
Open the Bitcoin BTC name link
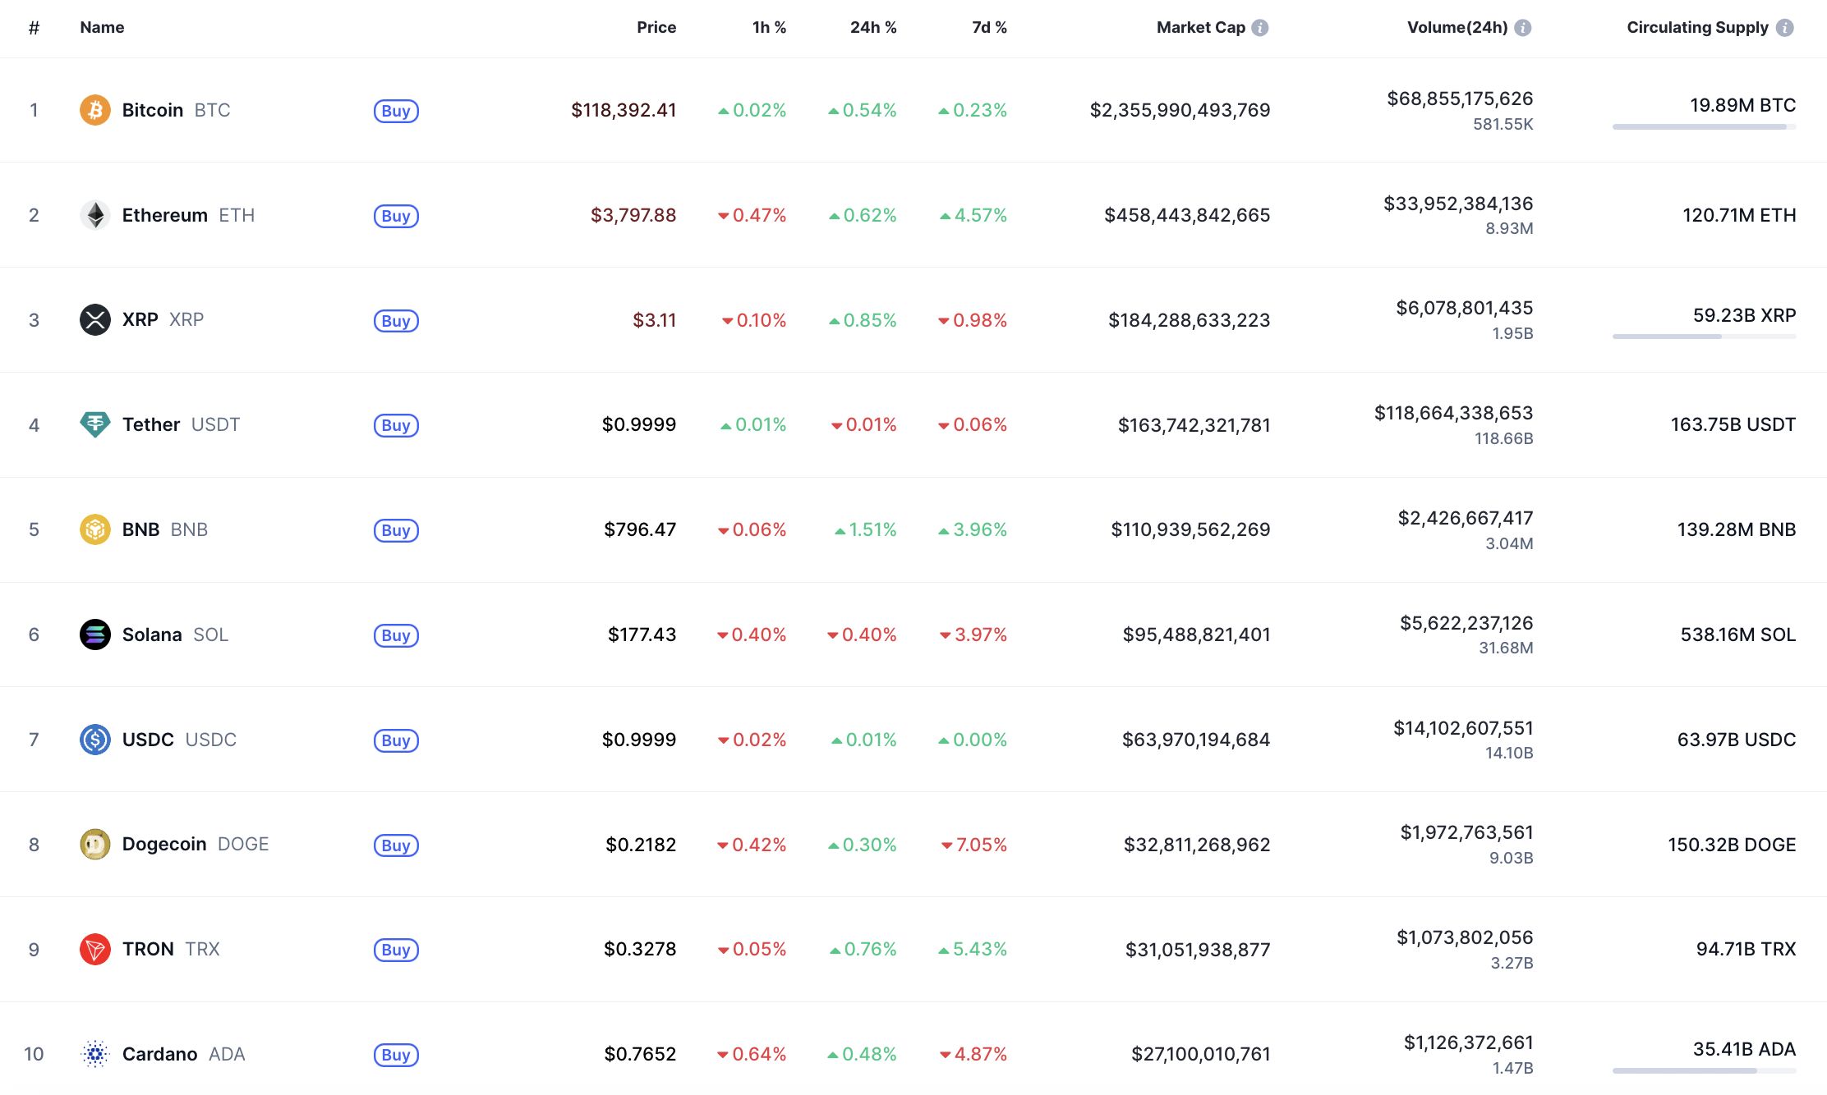[x=176, y=110]
